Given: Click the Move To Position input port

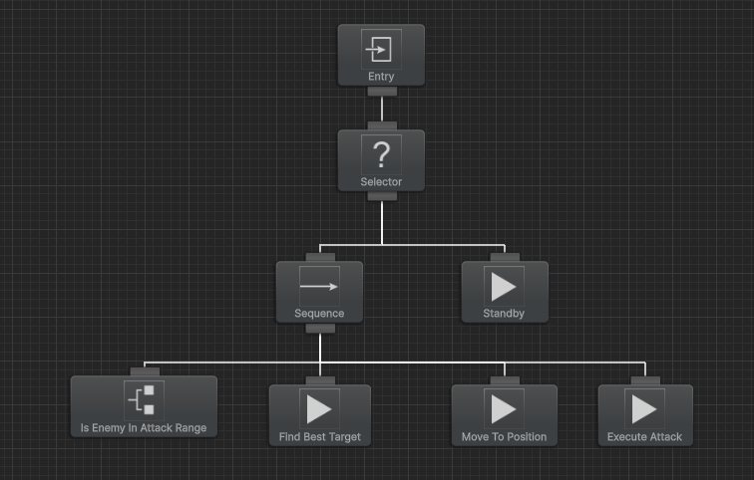Looking at the screenshot, I should point(504,380).
